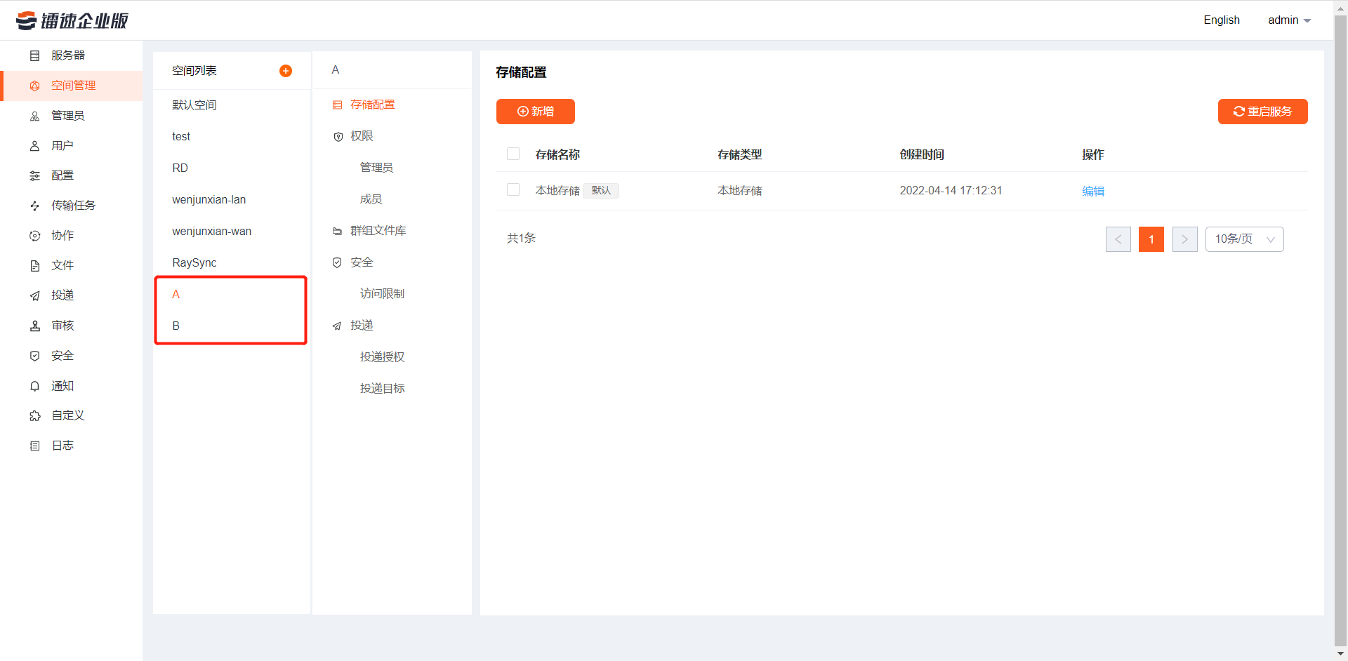This screenshot has width=1348, height=661.
Task: Select the 审核 icon in the sidebar
Action: coord(62,325)
